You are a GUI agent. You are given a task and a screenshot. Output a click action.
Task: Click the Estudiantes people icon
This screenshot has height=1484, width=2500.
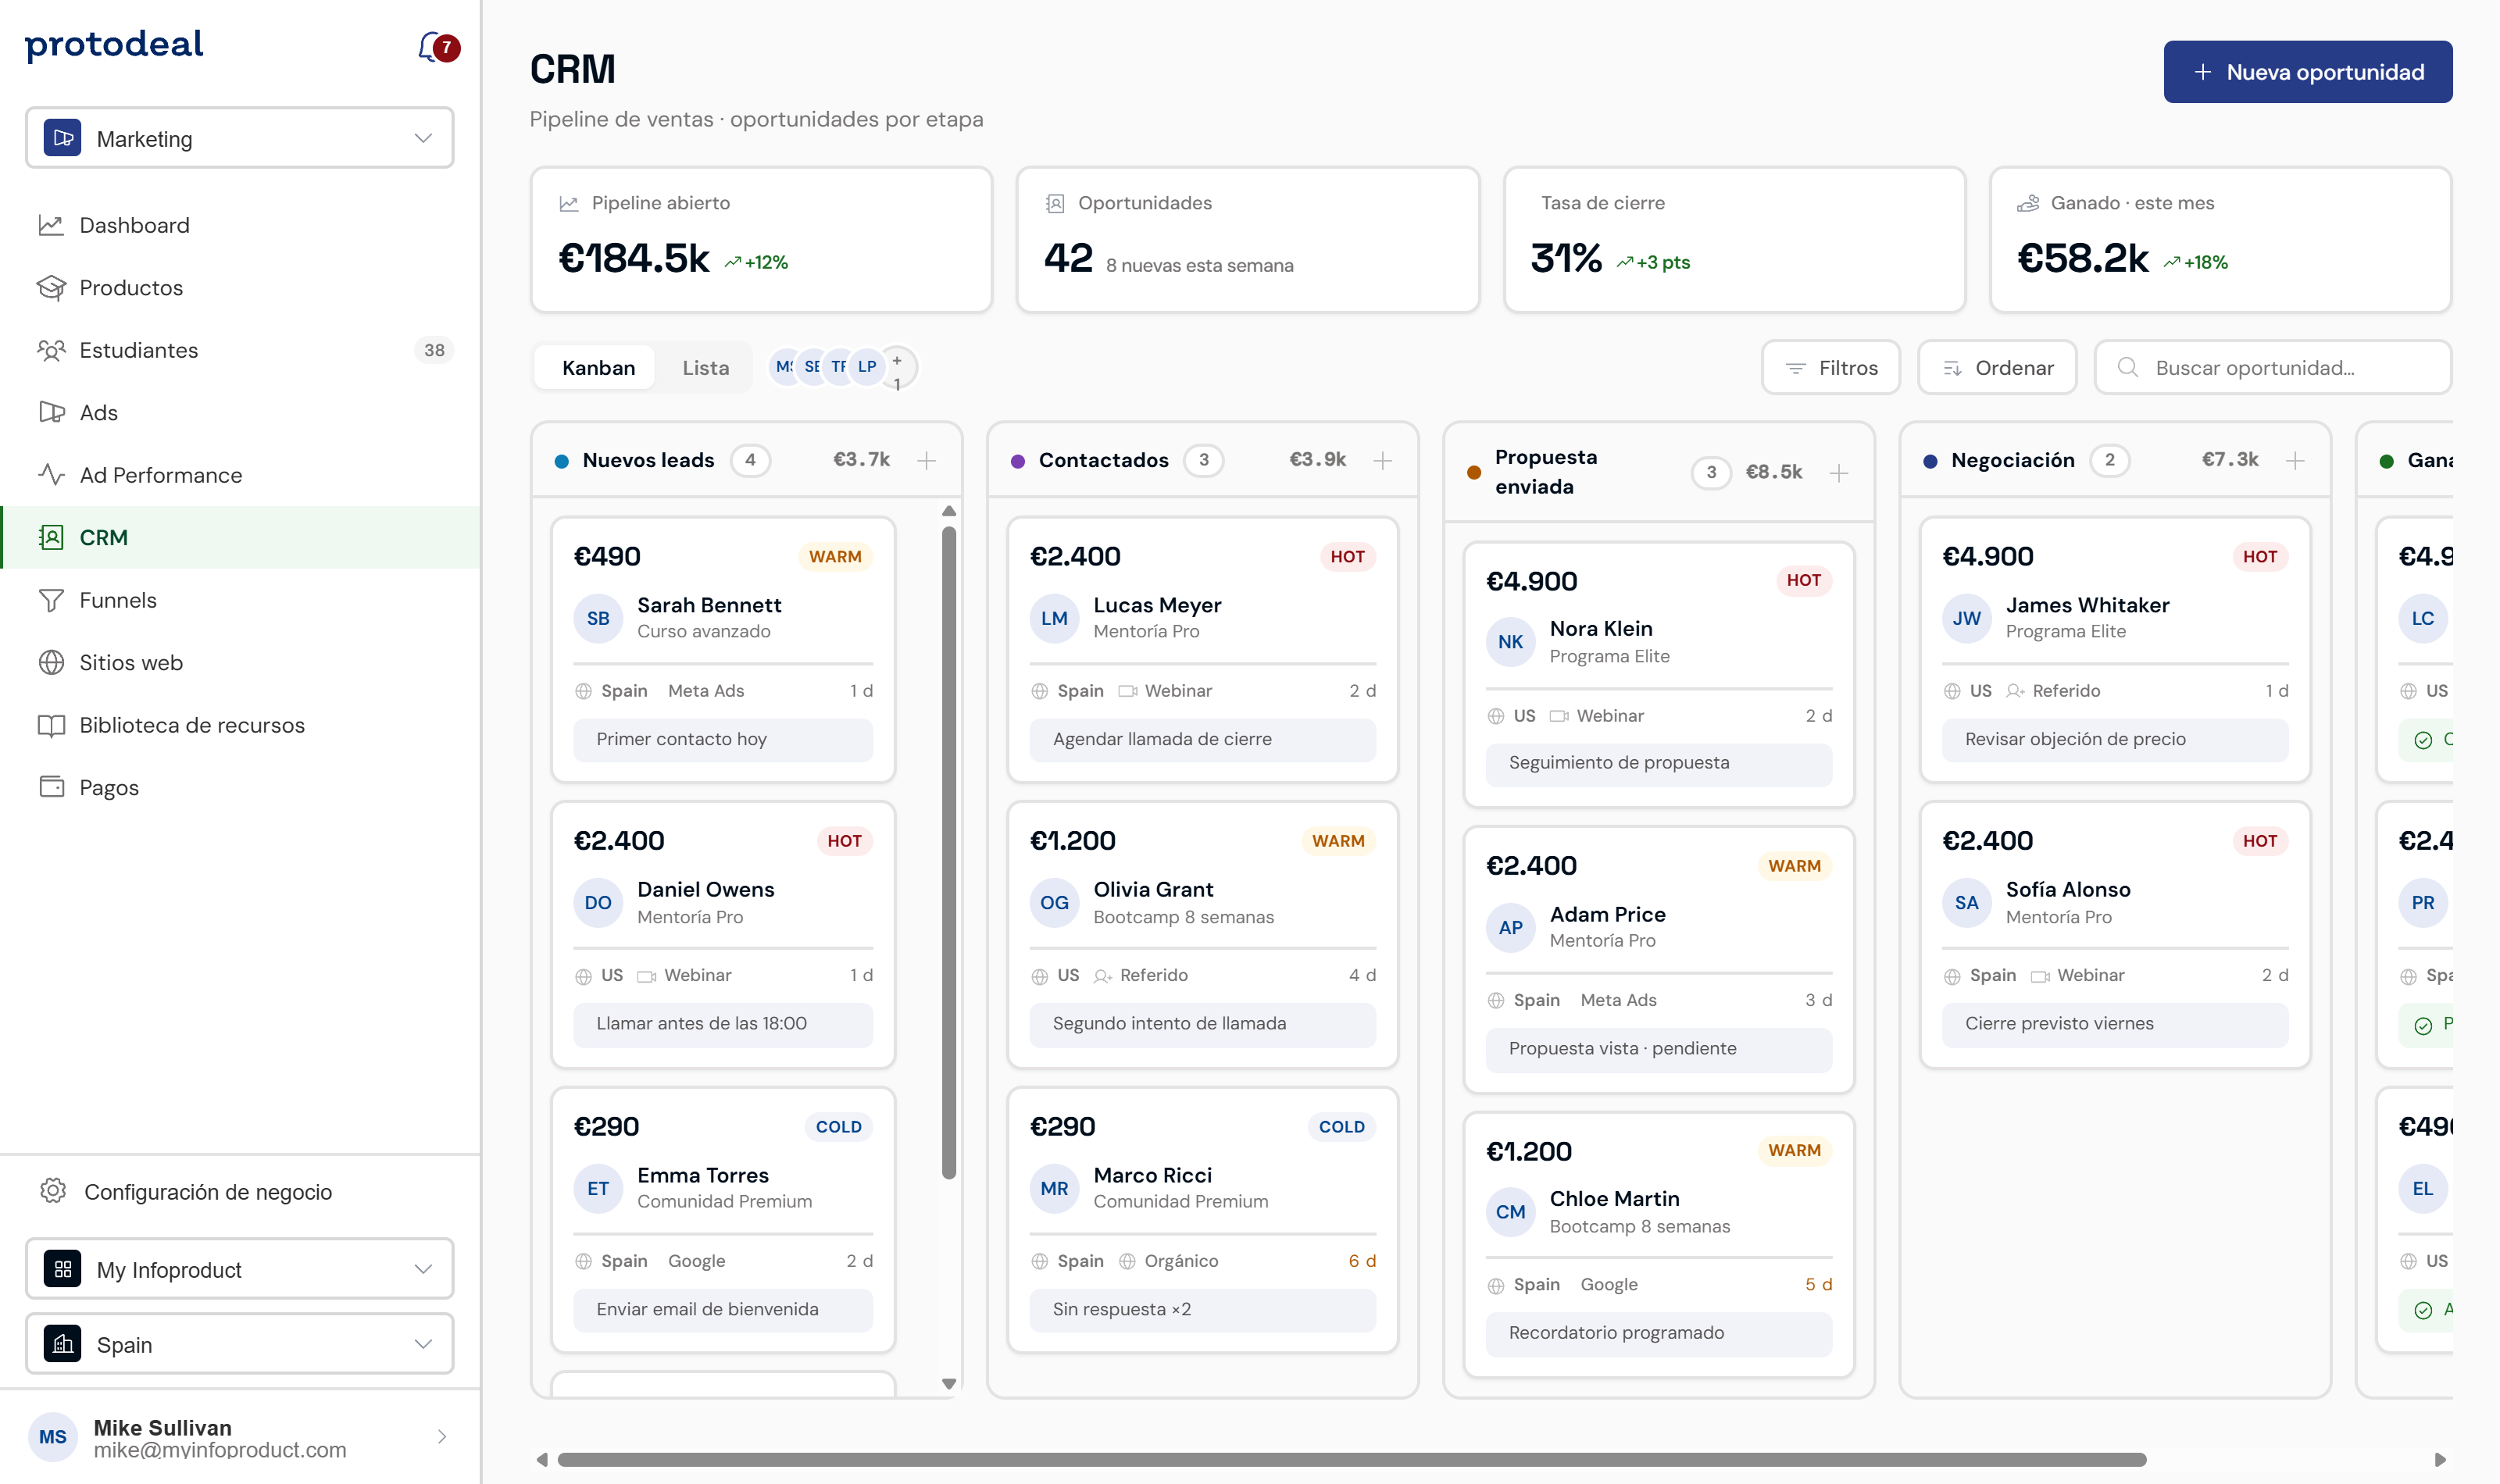click(x=51, y=350)
